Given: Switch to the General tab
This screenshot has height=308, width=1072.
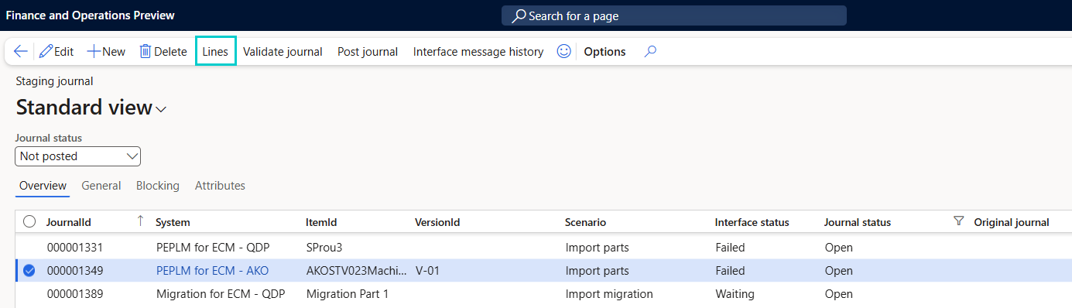Looking at the screenshot, I should [x=101, y=186].
